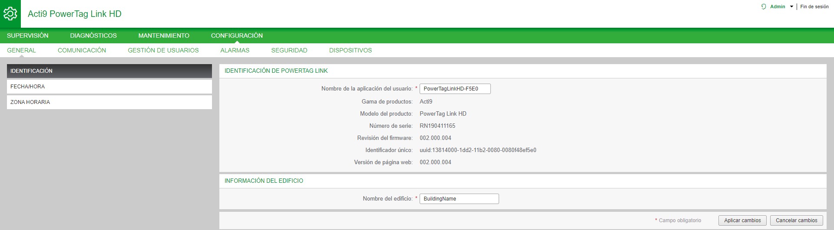
Task: Switch to the DISPOSITIVOS tab
Action: (x=350, y=50)
